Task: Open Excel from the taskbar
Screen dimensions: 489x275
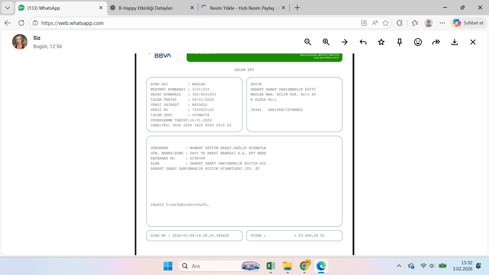Action: pos(271,266)
